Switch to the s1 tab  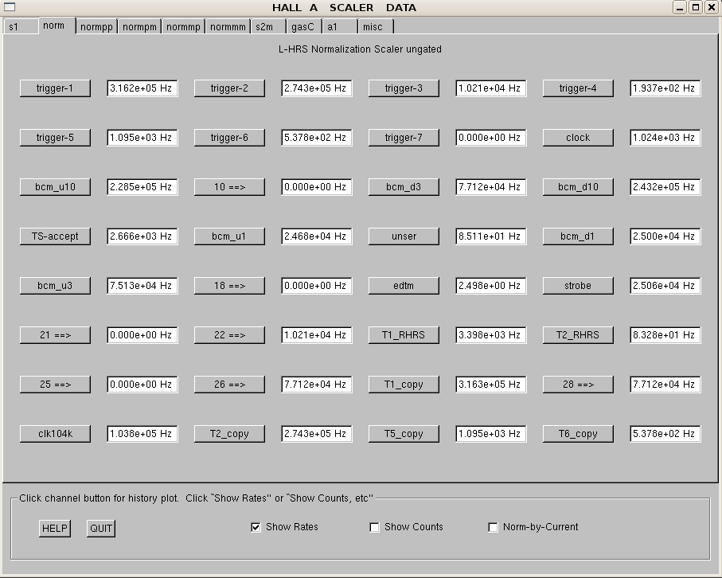pos(21,27)
